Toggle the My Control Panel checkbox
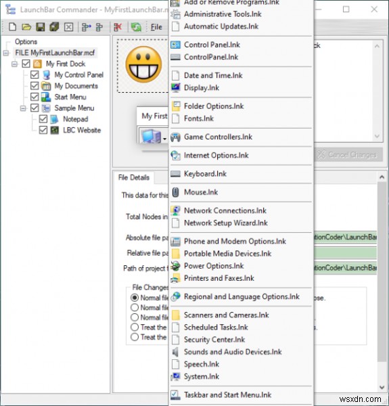Image resolution: width=389 pixels, height=406 pixels. click(x=35, y=75)
